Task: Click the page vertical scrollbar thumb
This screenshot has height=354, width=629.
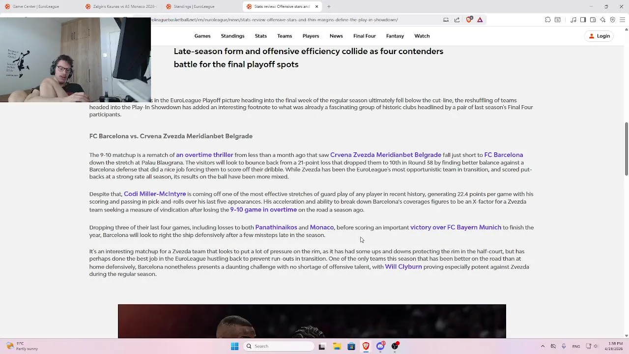Action: pos(626,148)
